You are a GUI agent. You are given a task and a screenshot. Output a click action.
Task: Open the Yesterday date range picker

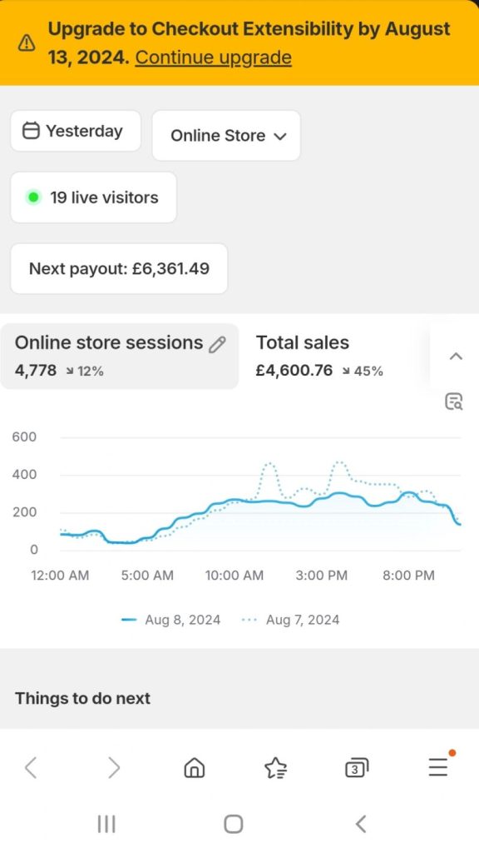(76, 131)
